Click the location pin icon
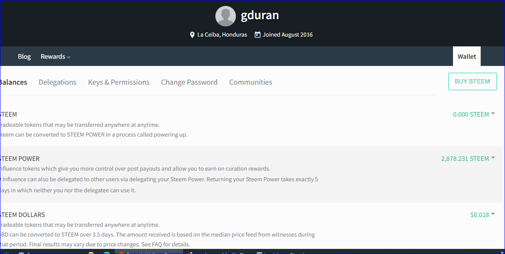505x254 pixels. (192, 35)
